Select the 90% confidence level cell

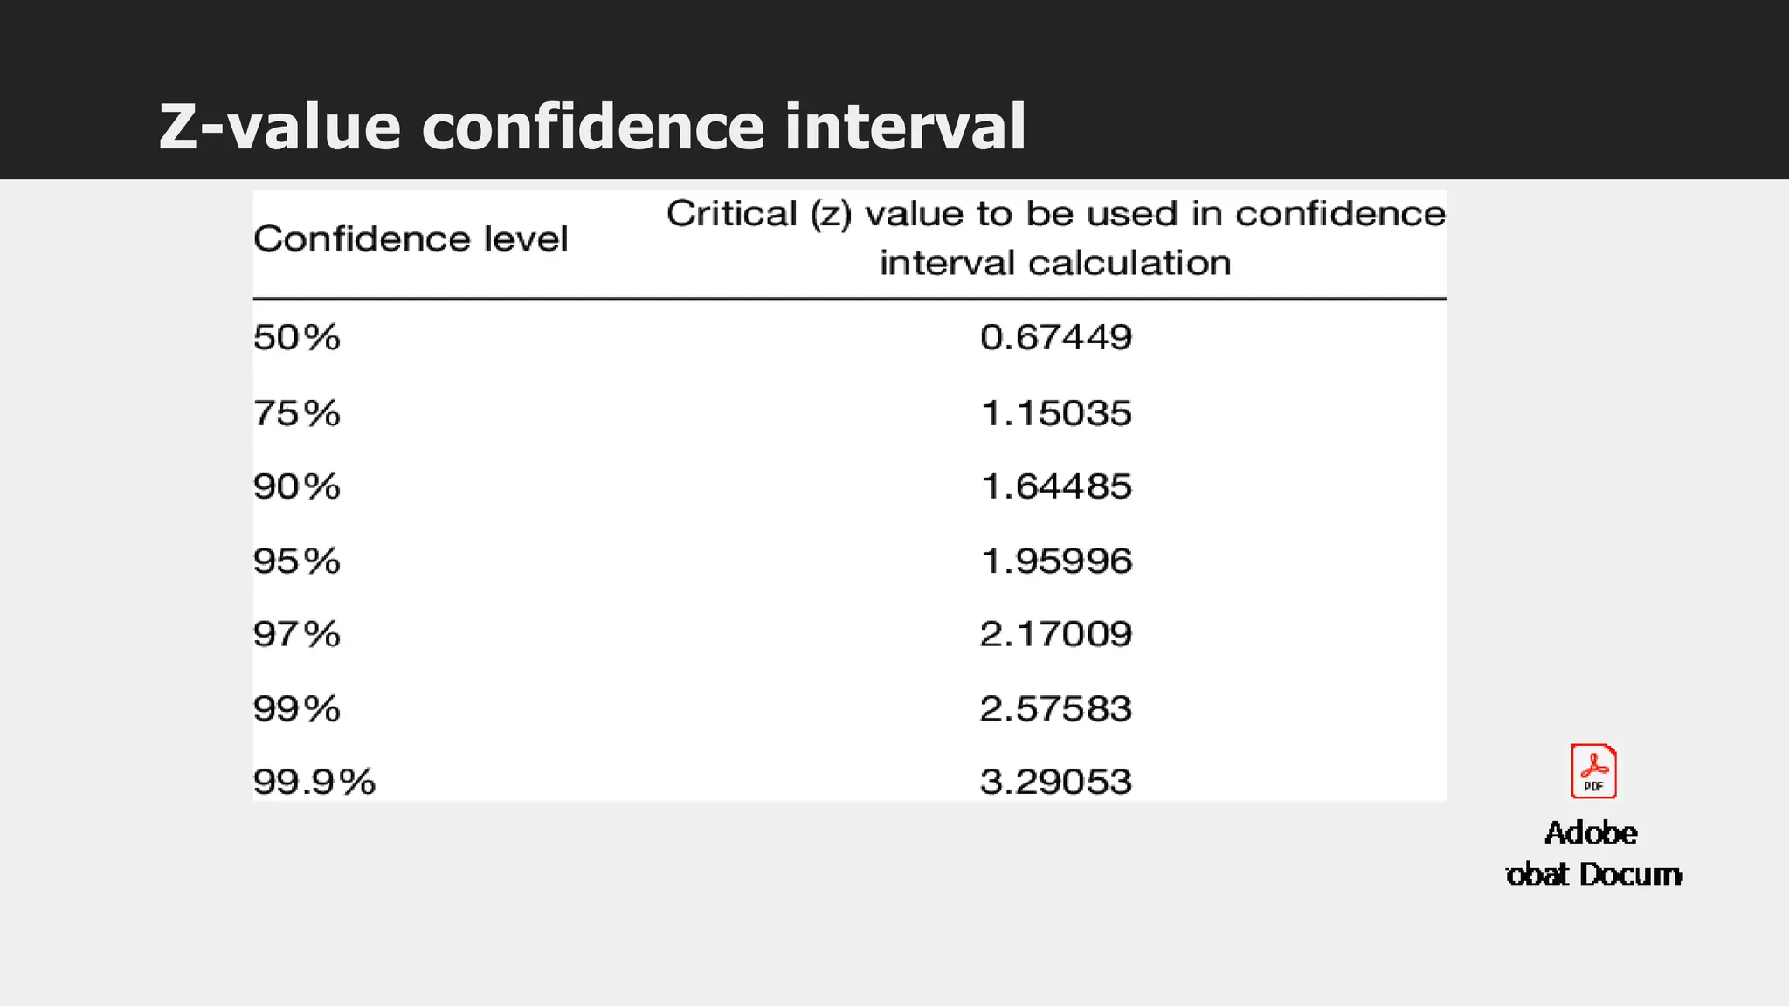pyautogui.click(x=297, y=486)
